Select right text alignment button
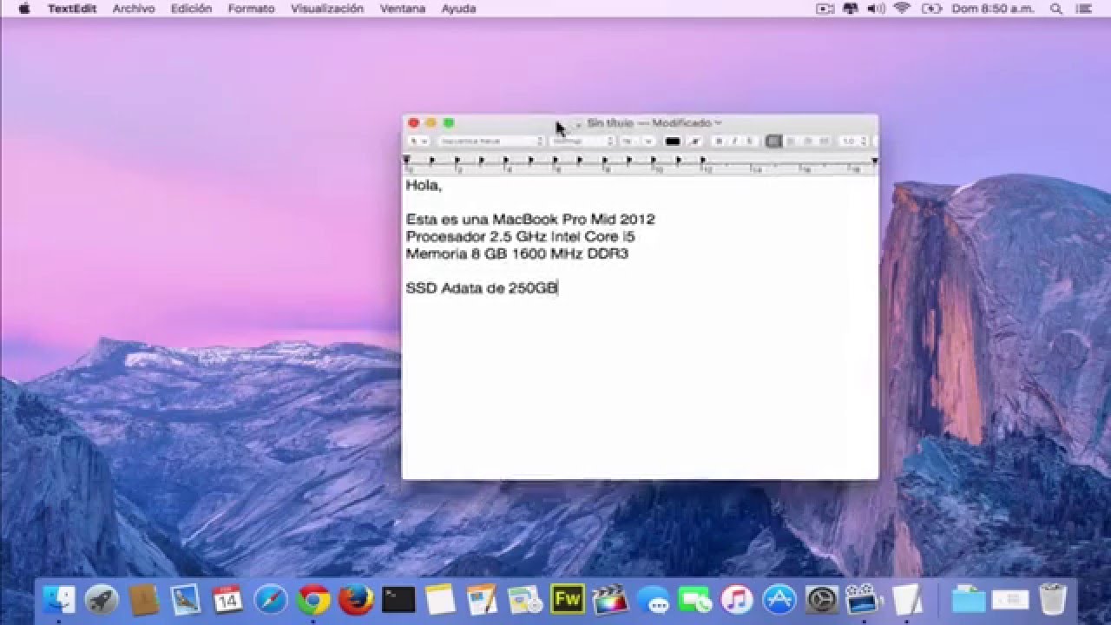The image size is (1111, 625). click(807, 141)
